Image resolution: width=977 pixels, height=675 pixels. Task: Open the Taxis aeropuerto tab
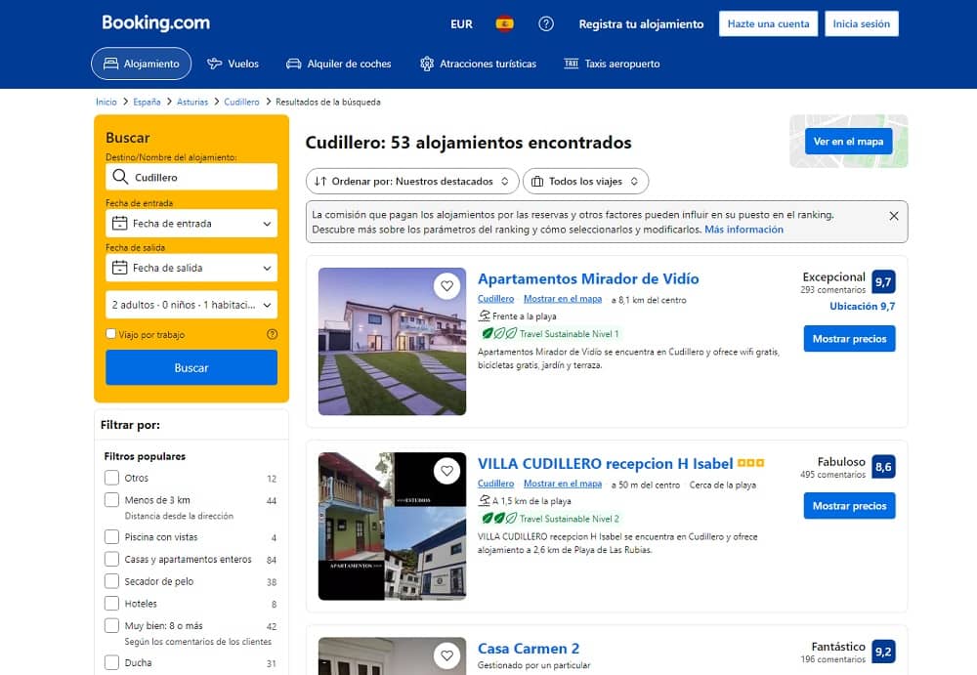pos(612,63)
